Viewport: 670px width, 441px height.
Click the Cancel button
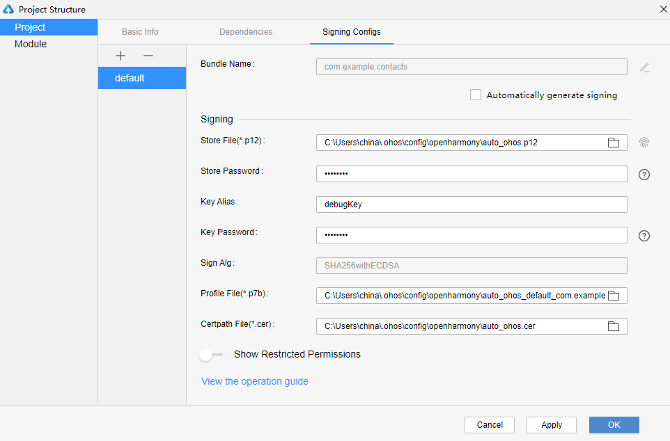pyautogui.click(x=489, y=425)
